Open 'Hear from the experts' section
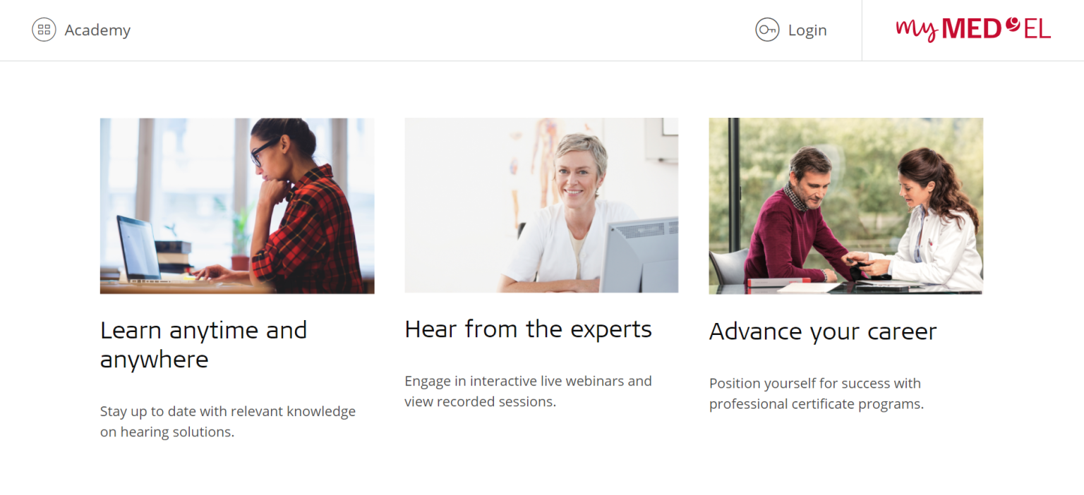This screenshot has height=495, width=1084. [528, 329]
